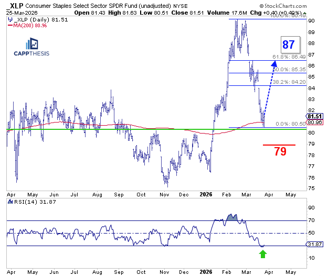Click 2026 on the RSI panel's time axis
This screenshot has width=328, height=277.
coord(206,272)
